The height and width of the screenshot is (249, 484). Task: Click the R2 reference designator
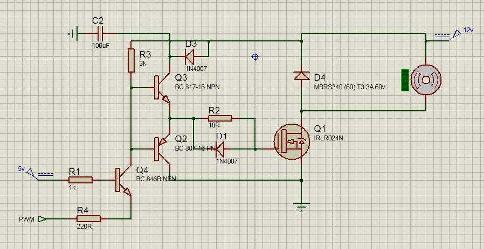click(x=214, y=110)
